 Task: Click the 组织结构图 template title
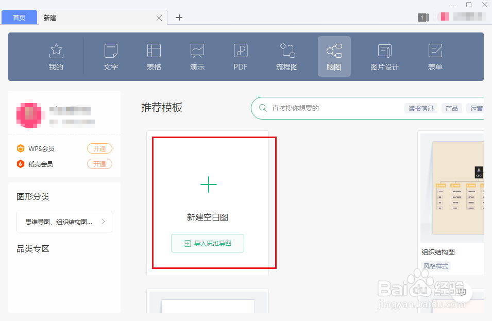click(438, 252)
